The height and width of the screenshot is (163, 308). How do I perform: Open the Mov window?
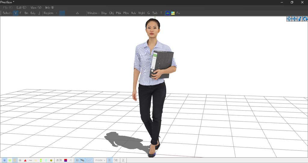click(x=126, y=13)
